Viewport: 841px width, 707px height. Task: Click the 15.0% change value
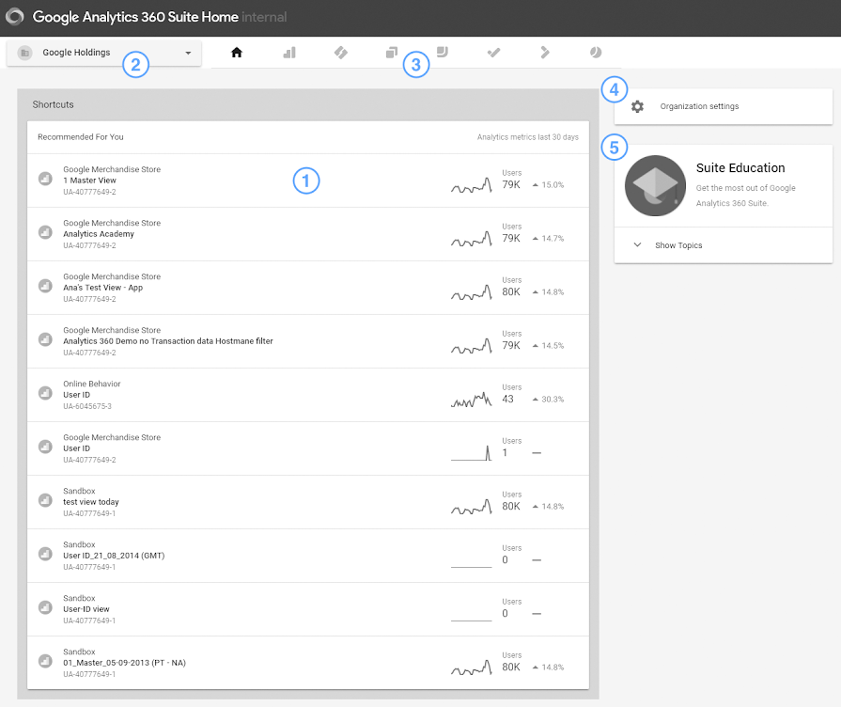tap(553, 184)
